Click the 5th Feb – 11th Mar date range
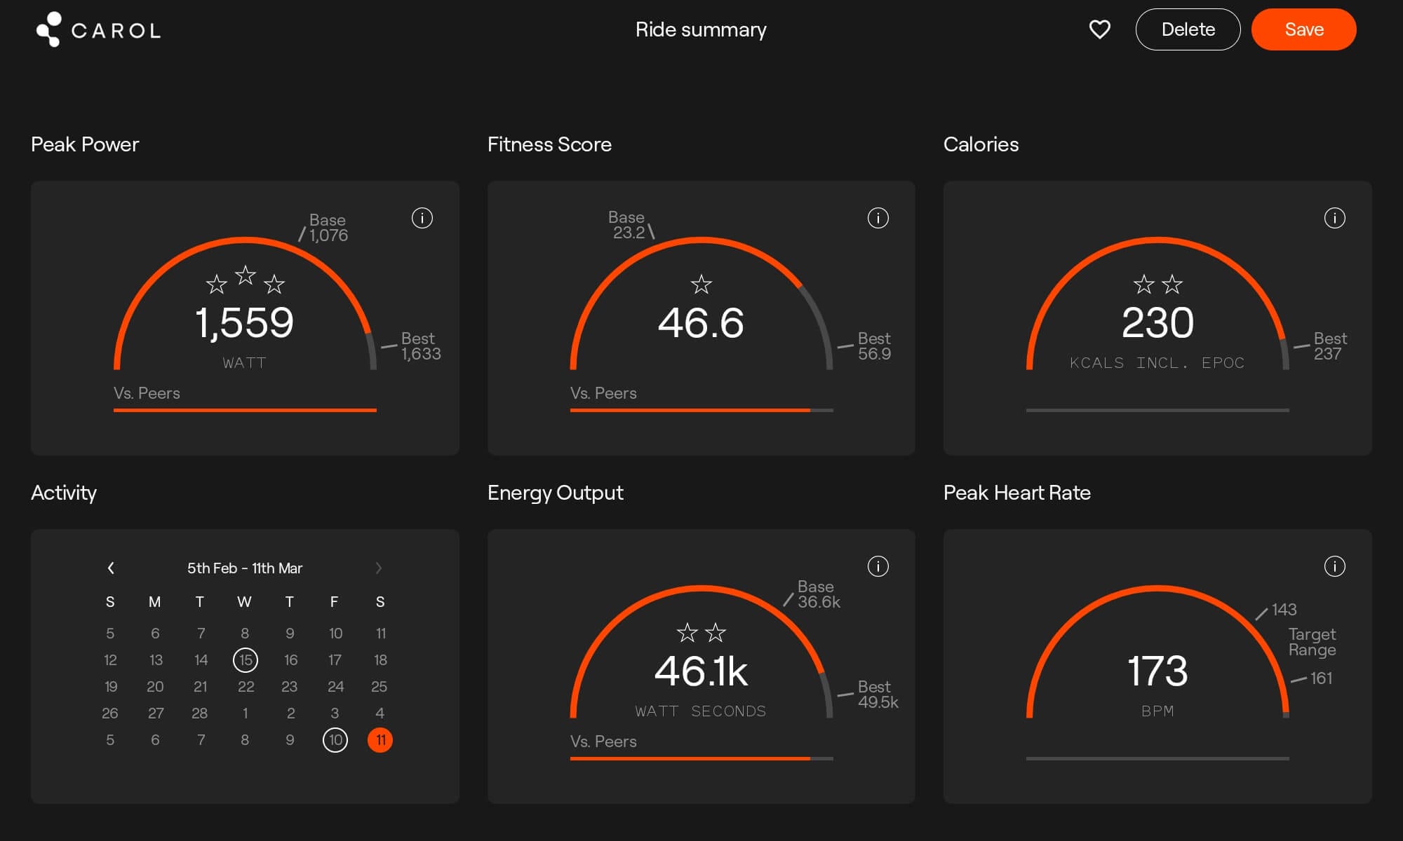 245,568
